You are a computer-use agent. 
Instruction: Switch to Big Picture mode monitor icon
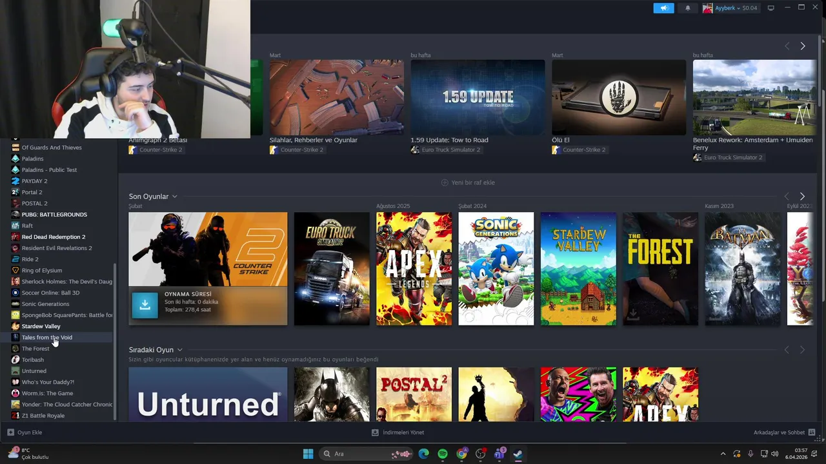[771, 8]
